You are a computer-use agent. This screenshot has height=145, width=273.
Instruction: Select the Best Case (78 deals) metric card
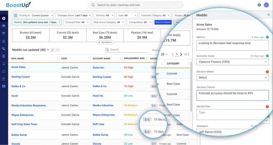click(105, 35)
